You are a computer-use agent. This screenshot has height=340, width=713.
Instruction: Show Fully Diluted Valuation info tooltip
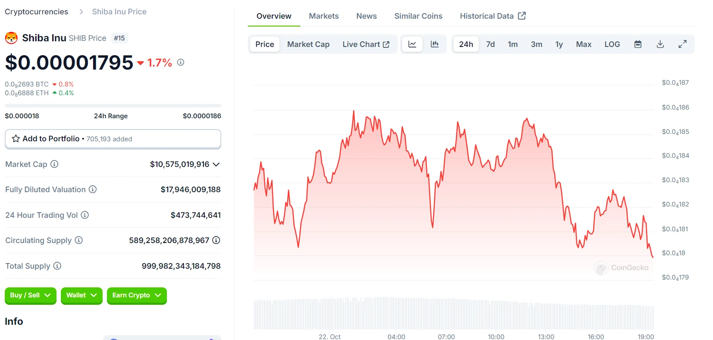[x=93, y=190]
